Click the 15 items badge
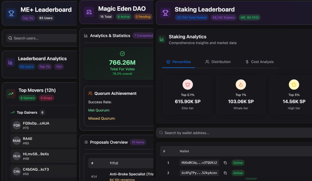Screen dimensions: 312x181 pyautogui.click(x=138, y=142)
